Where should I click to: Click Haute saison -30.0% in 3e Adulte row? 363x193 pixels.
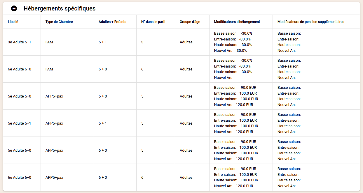pyautogui.click(x=233, y=45)
